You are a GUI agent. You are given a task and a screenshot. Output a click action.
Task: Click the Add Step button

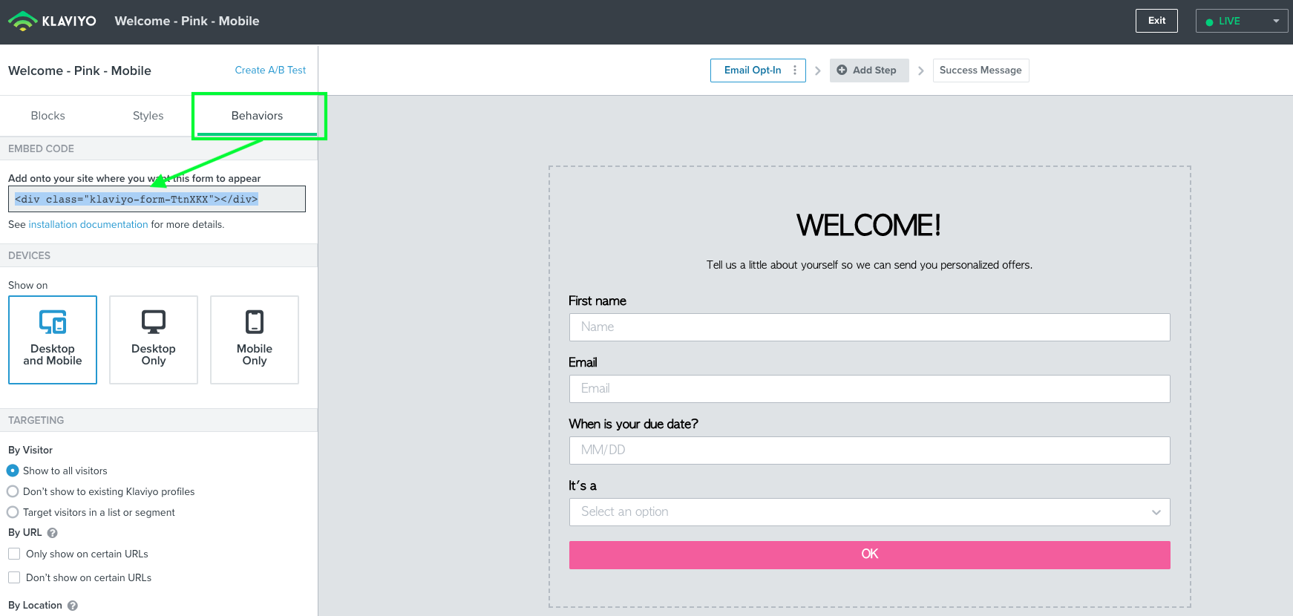[x=869, y=71]
